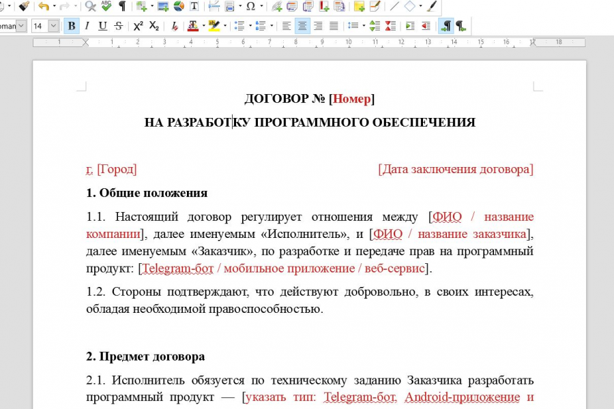Open insert table dropdown arrow
This screenshot has height=409, width=614.
pos(152,6)
